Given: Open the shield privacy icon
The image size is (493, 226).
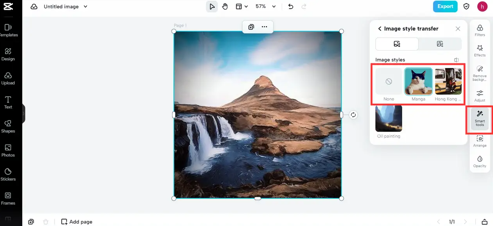Looking at the screenshot, I should click(466, 6).
